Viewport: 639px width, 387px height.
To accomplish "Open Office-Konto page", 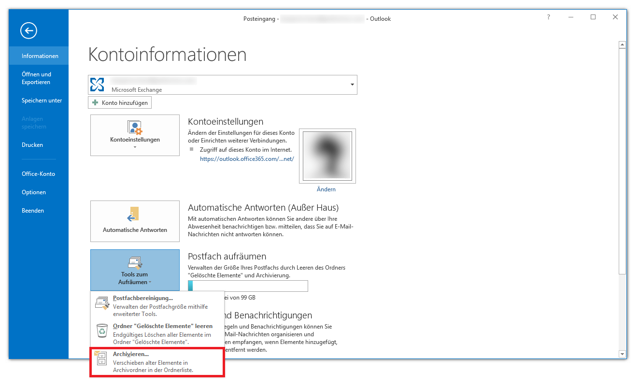I will (x=39, y=174).
